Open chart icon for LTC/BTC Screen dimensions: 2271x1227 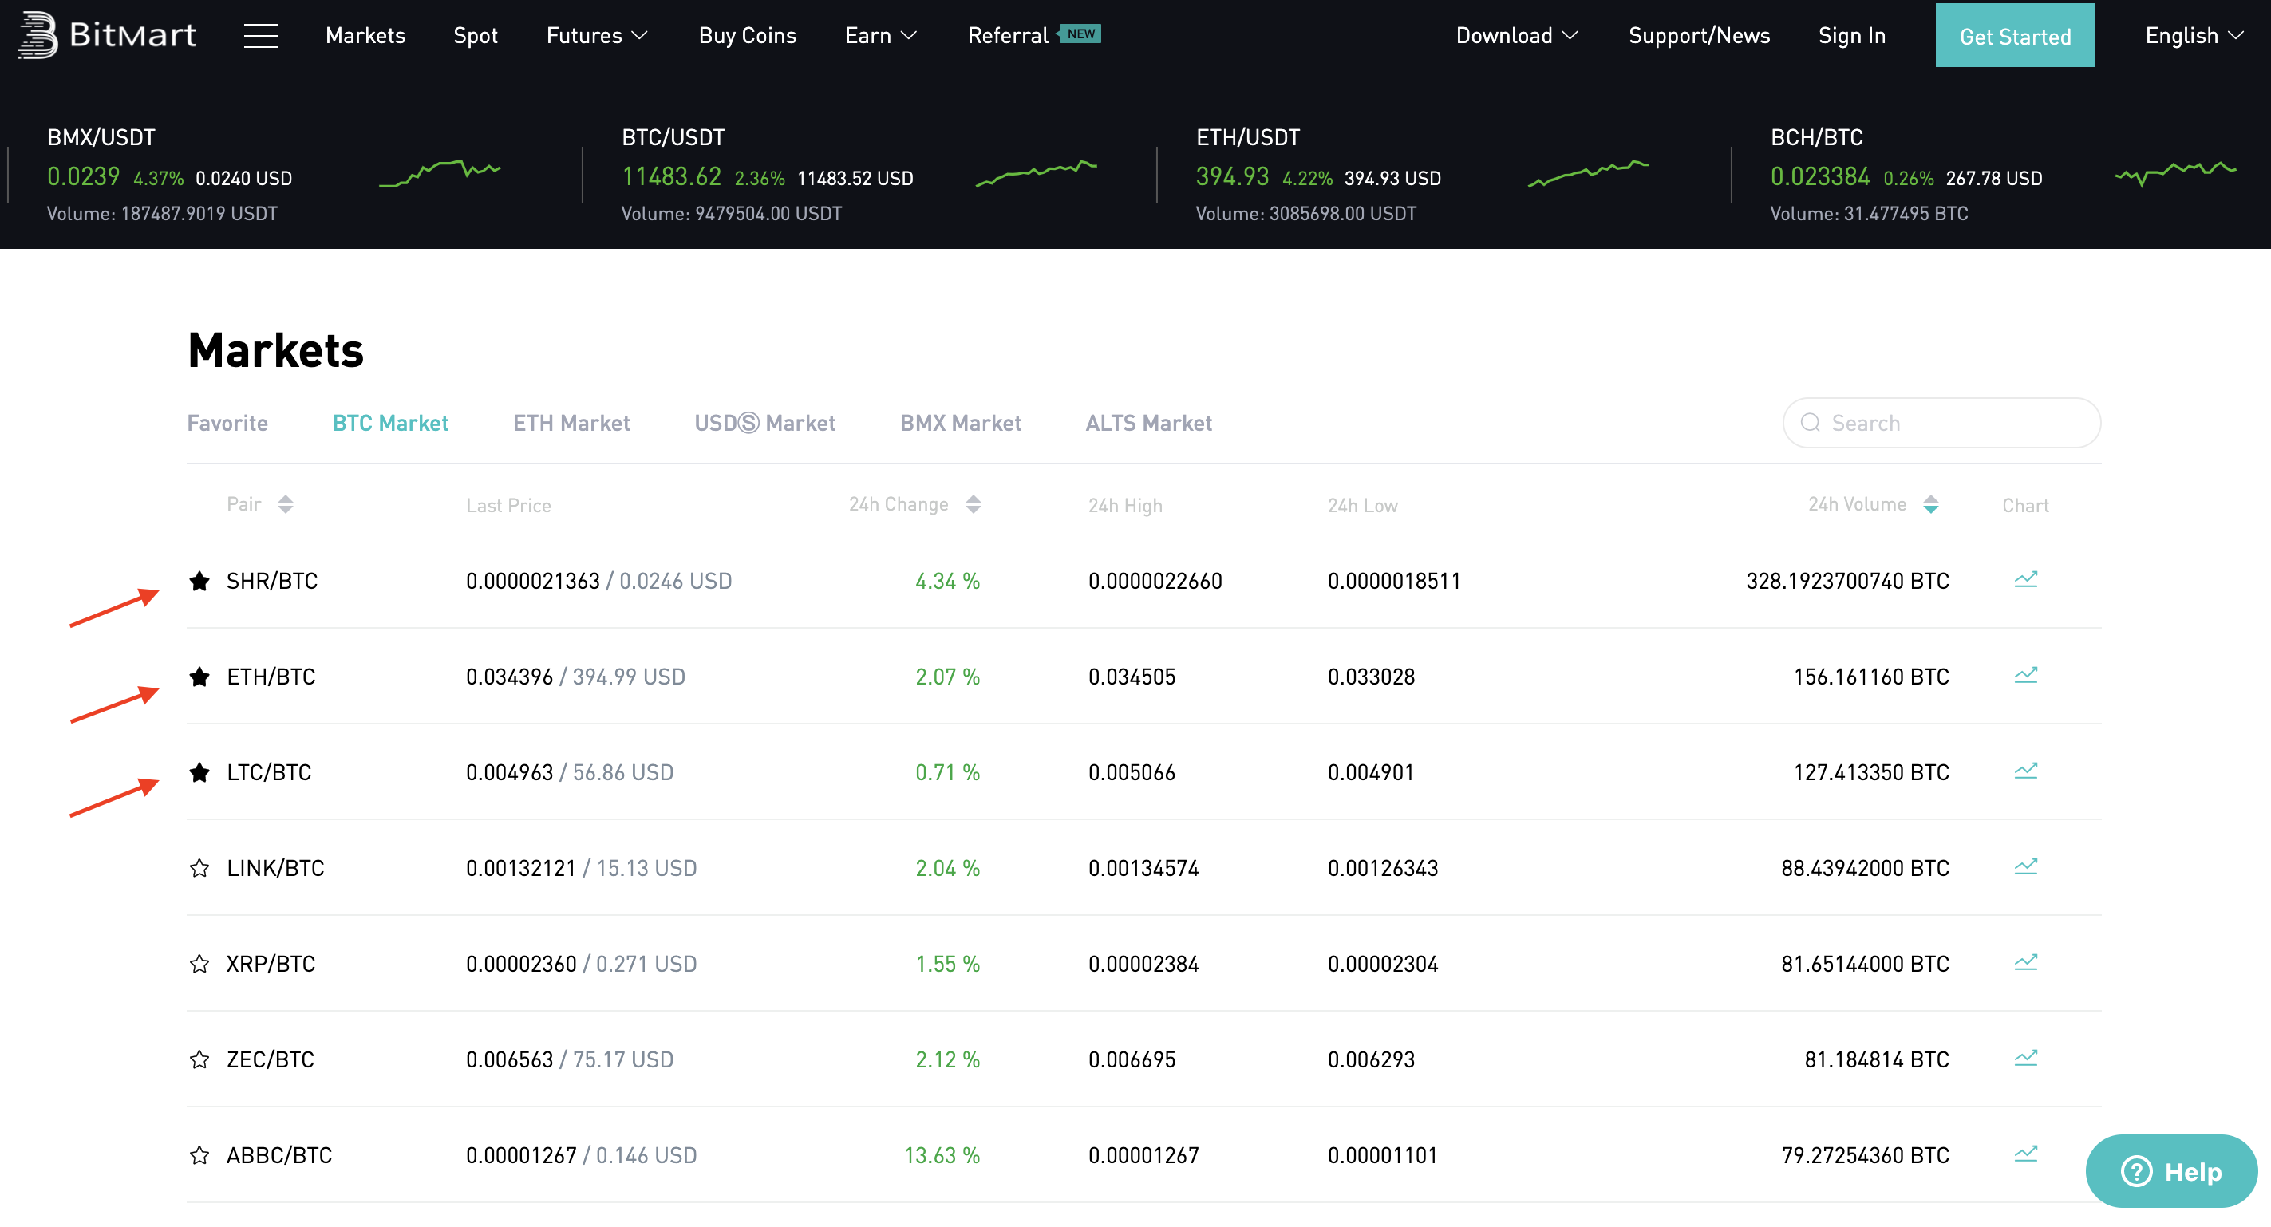click(x=2026, y=771)
